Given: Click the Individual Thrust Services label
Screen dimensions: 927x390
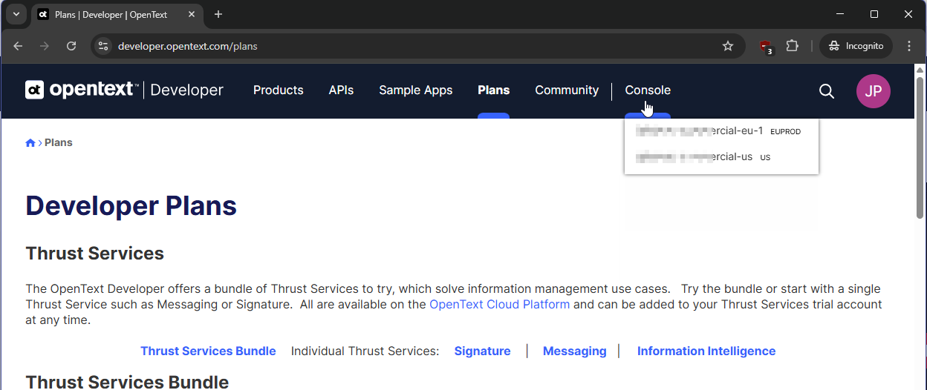Looking at the screenshot, I should 365,351.
